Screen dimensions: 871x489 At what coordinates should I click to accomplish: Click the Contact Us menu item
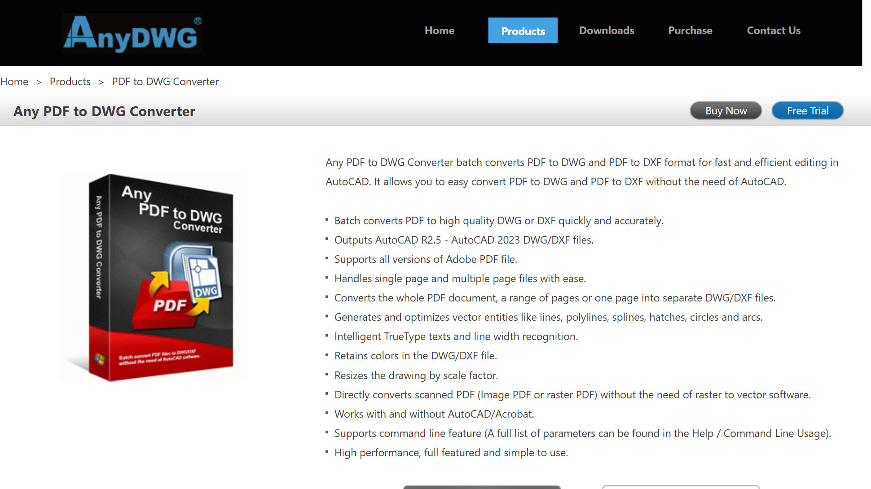pos(774,30)
